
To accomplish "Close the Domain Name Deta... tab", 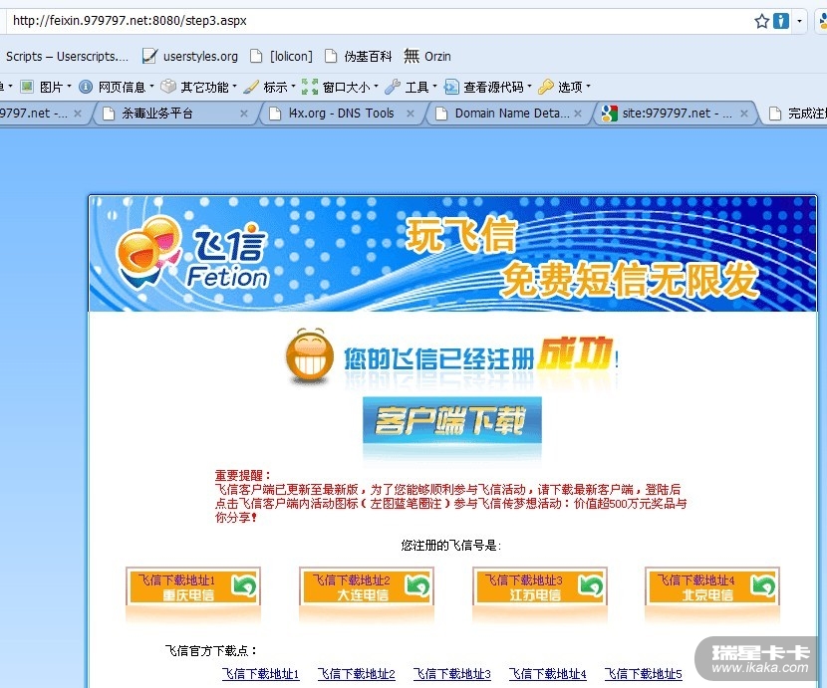I will coord(578,114).
